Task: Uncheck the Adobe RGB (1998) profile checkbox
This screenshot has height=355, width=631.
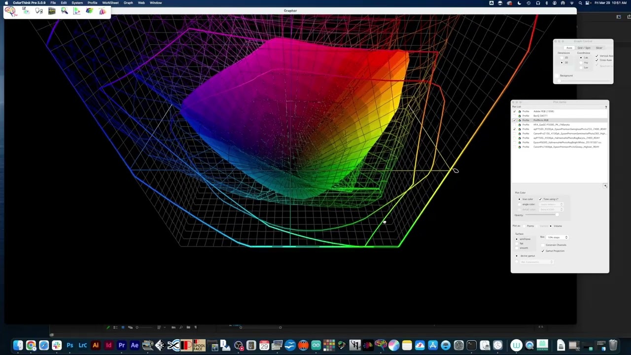Action: pyautogui.click(x=515, y=111)
